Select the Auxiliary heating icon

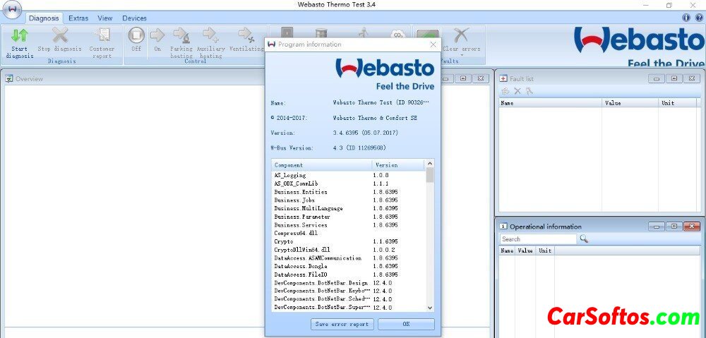[210, 36]
